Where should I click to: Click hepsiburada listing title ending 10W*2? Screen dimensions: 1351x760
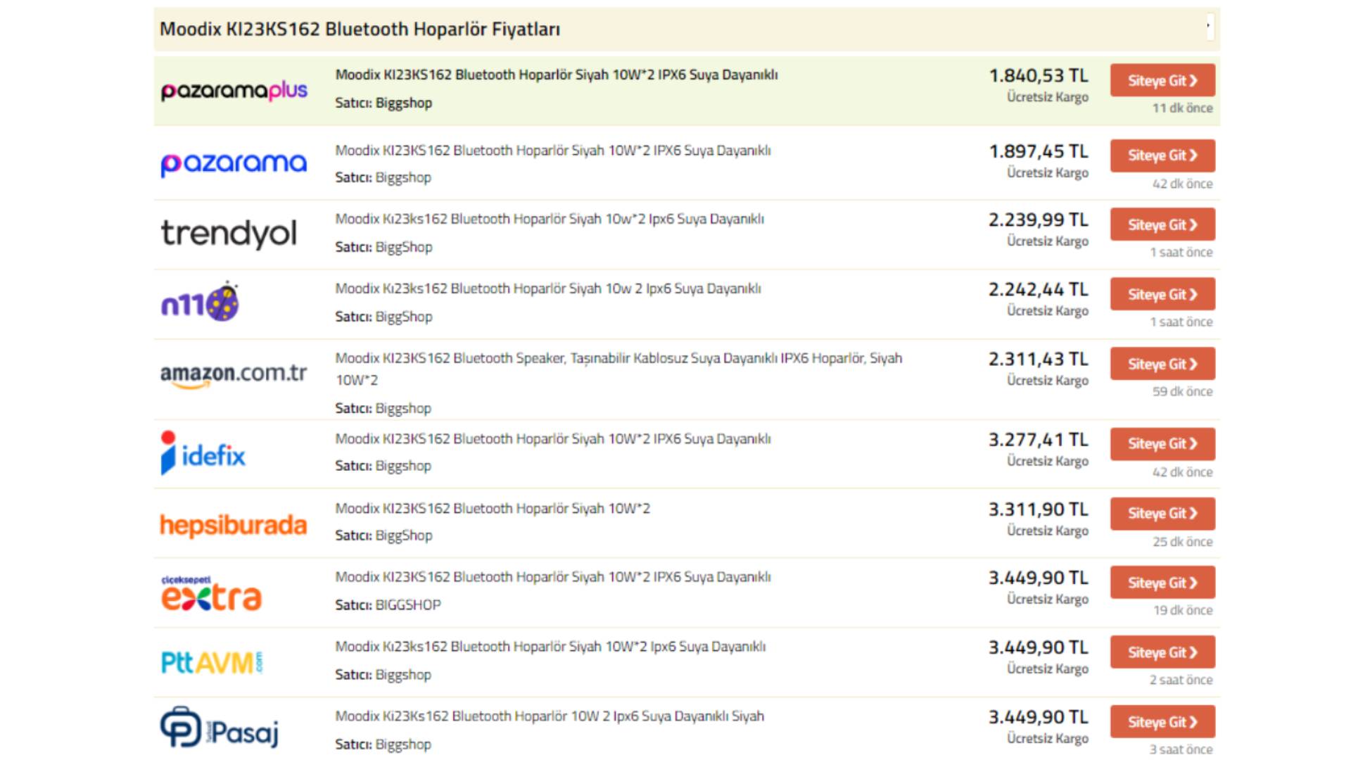pos(493,508)
